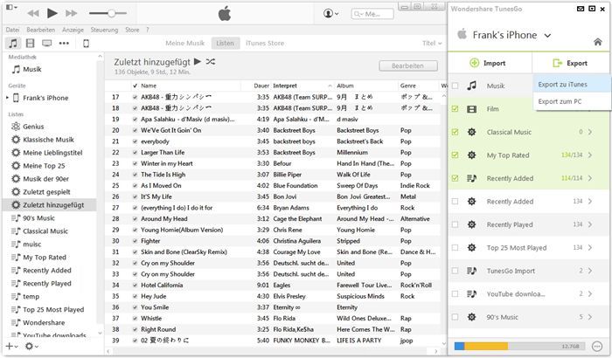Open the Store menu

coord(132,30)
